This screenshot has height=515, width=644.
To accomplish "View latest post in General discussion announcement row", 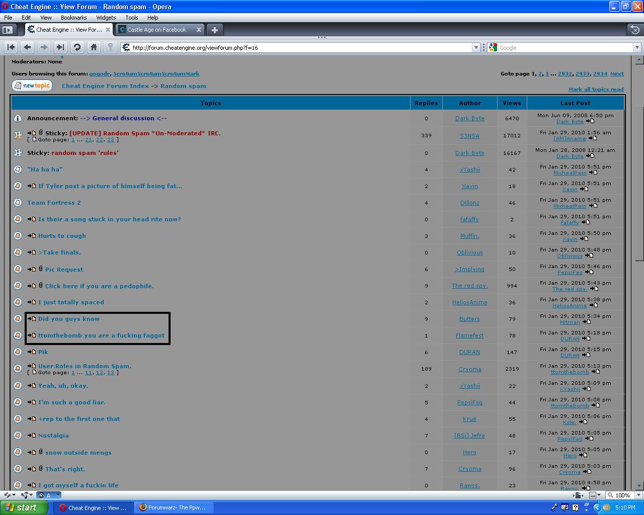I will (590, 121).
